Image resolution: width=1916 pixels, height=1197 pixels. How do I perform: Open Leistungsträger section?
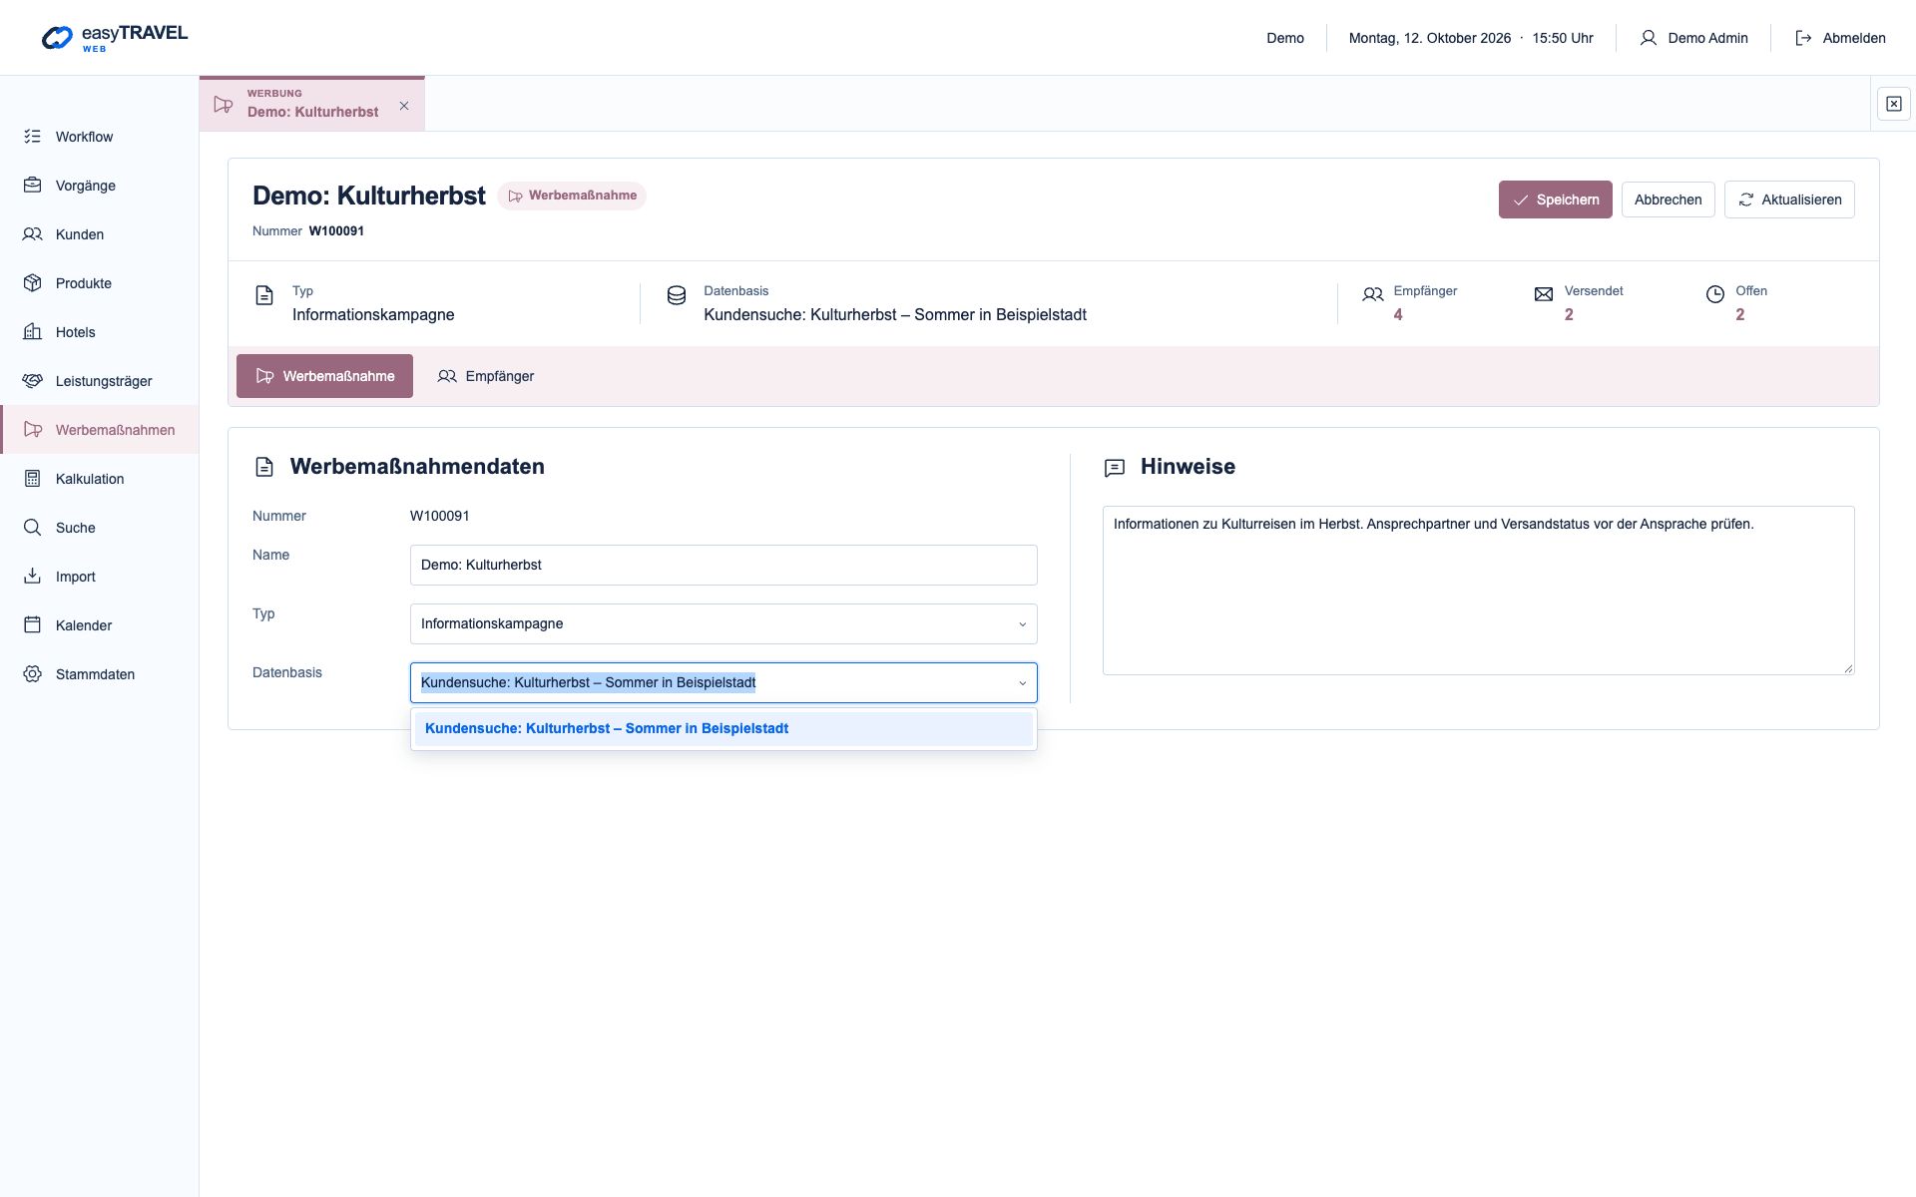pyautogui.click(x=100, y=381)
